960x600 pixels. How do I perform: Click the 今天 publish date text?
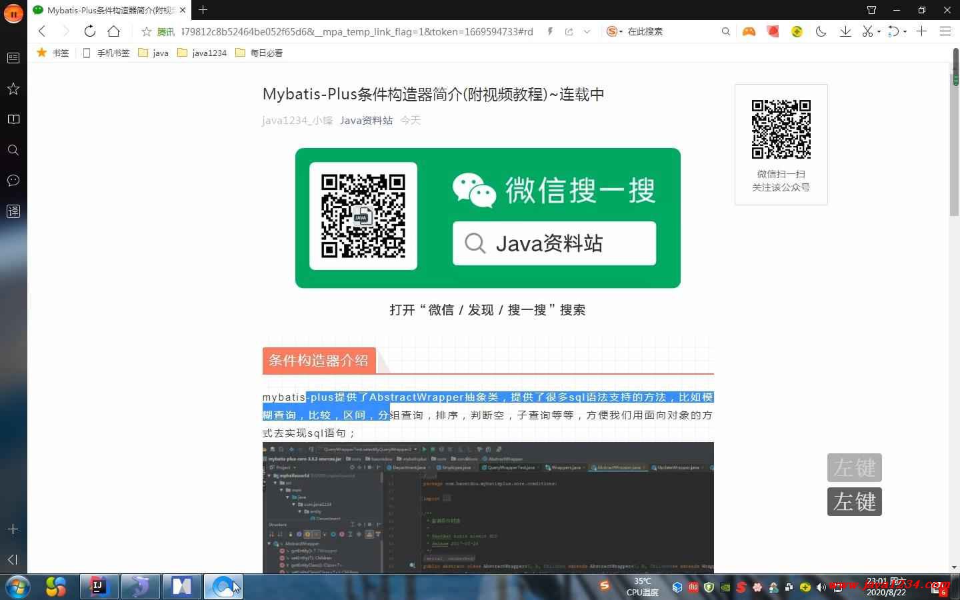(x=411, y=120)
